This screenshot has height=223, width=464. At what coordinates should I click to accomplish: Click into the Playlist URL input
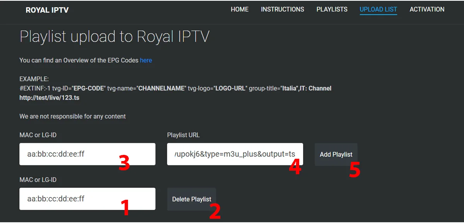[235, 154]
